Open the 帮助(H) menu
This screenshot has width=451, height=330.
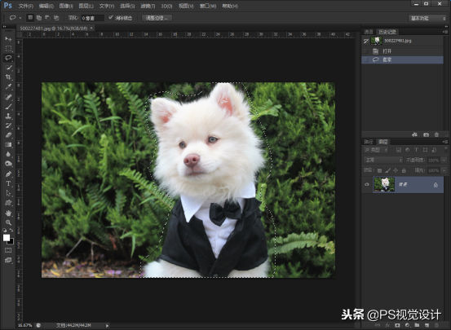click(x=230, y=6)
